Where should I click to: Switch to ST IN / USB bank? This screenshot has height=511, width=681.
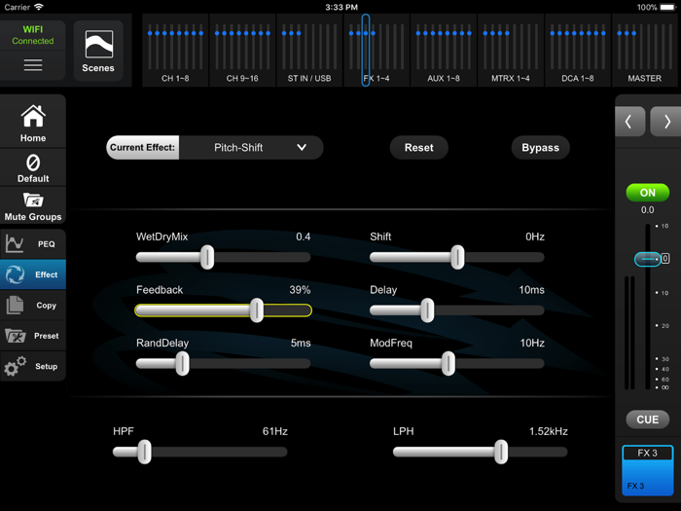[x=309, y=51]
